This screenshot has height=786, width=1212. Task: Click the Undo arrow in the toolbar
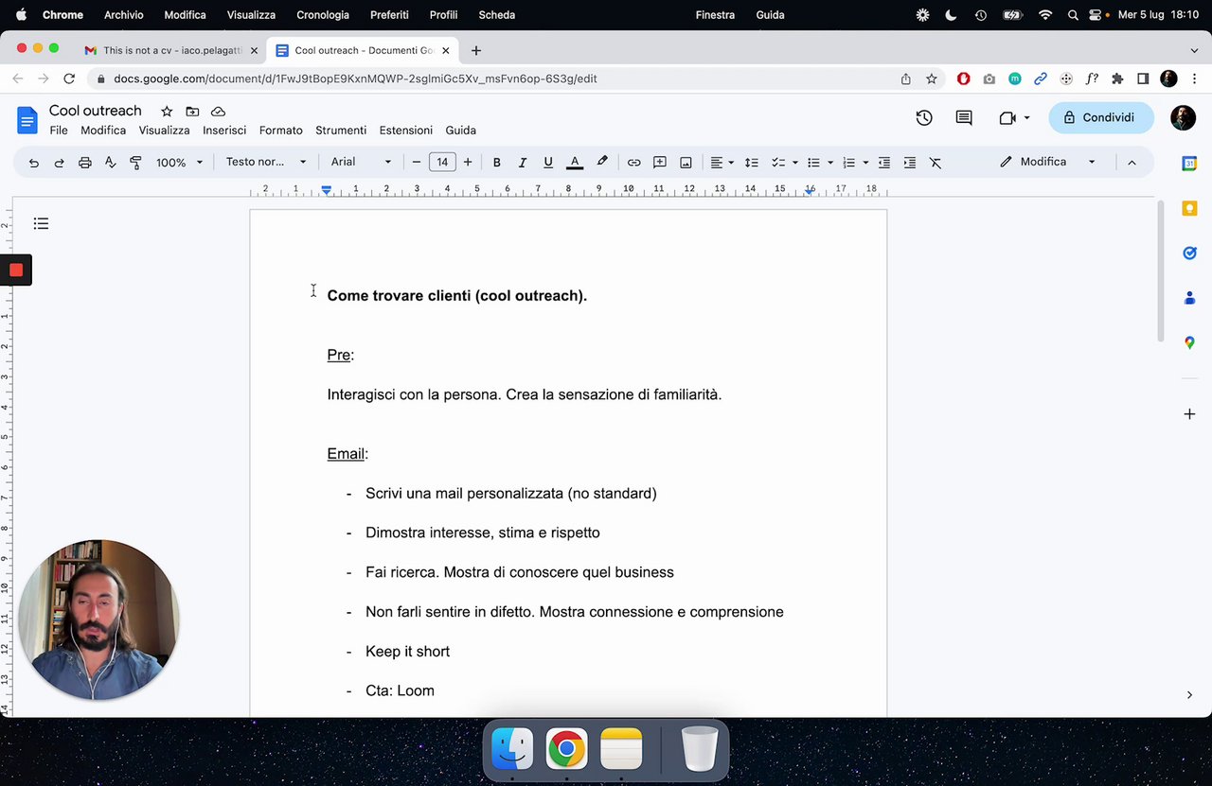pyautogui.click(x=34, y=163)
